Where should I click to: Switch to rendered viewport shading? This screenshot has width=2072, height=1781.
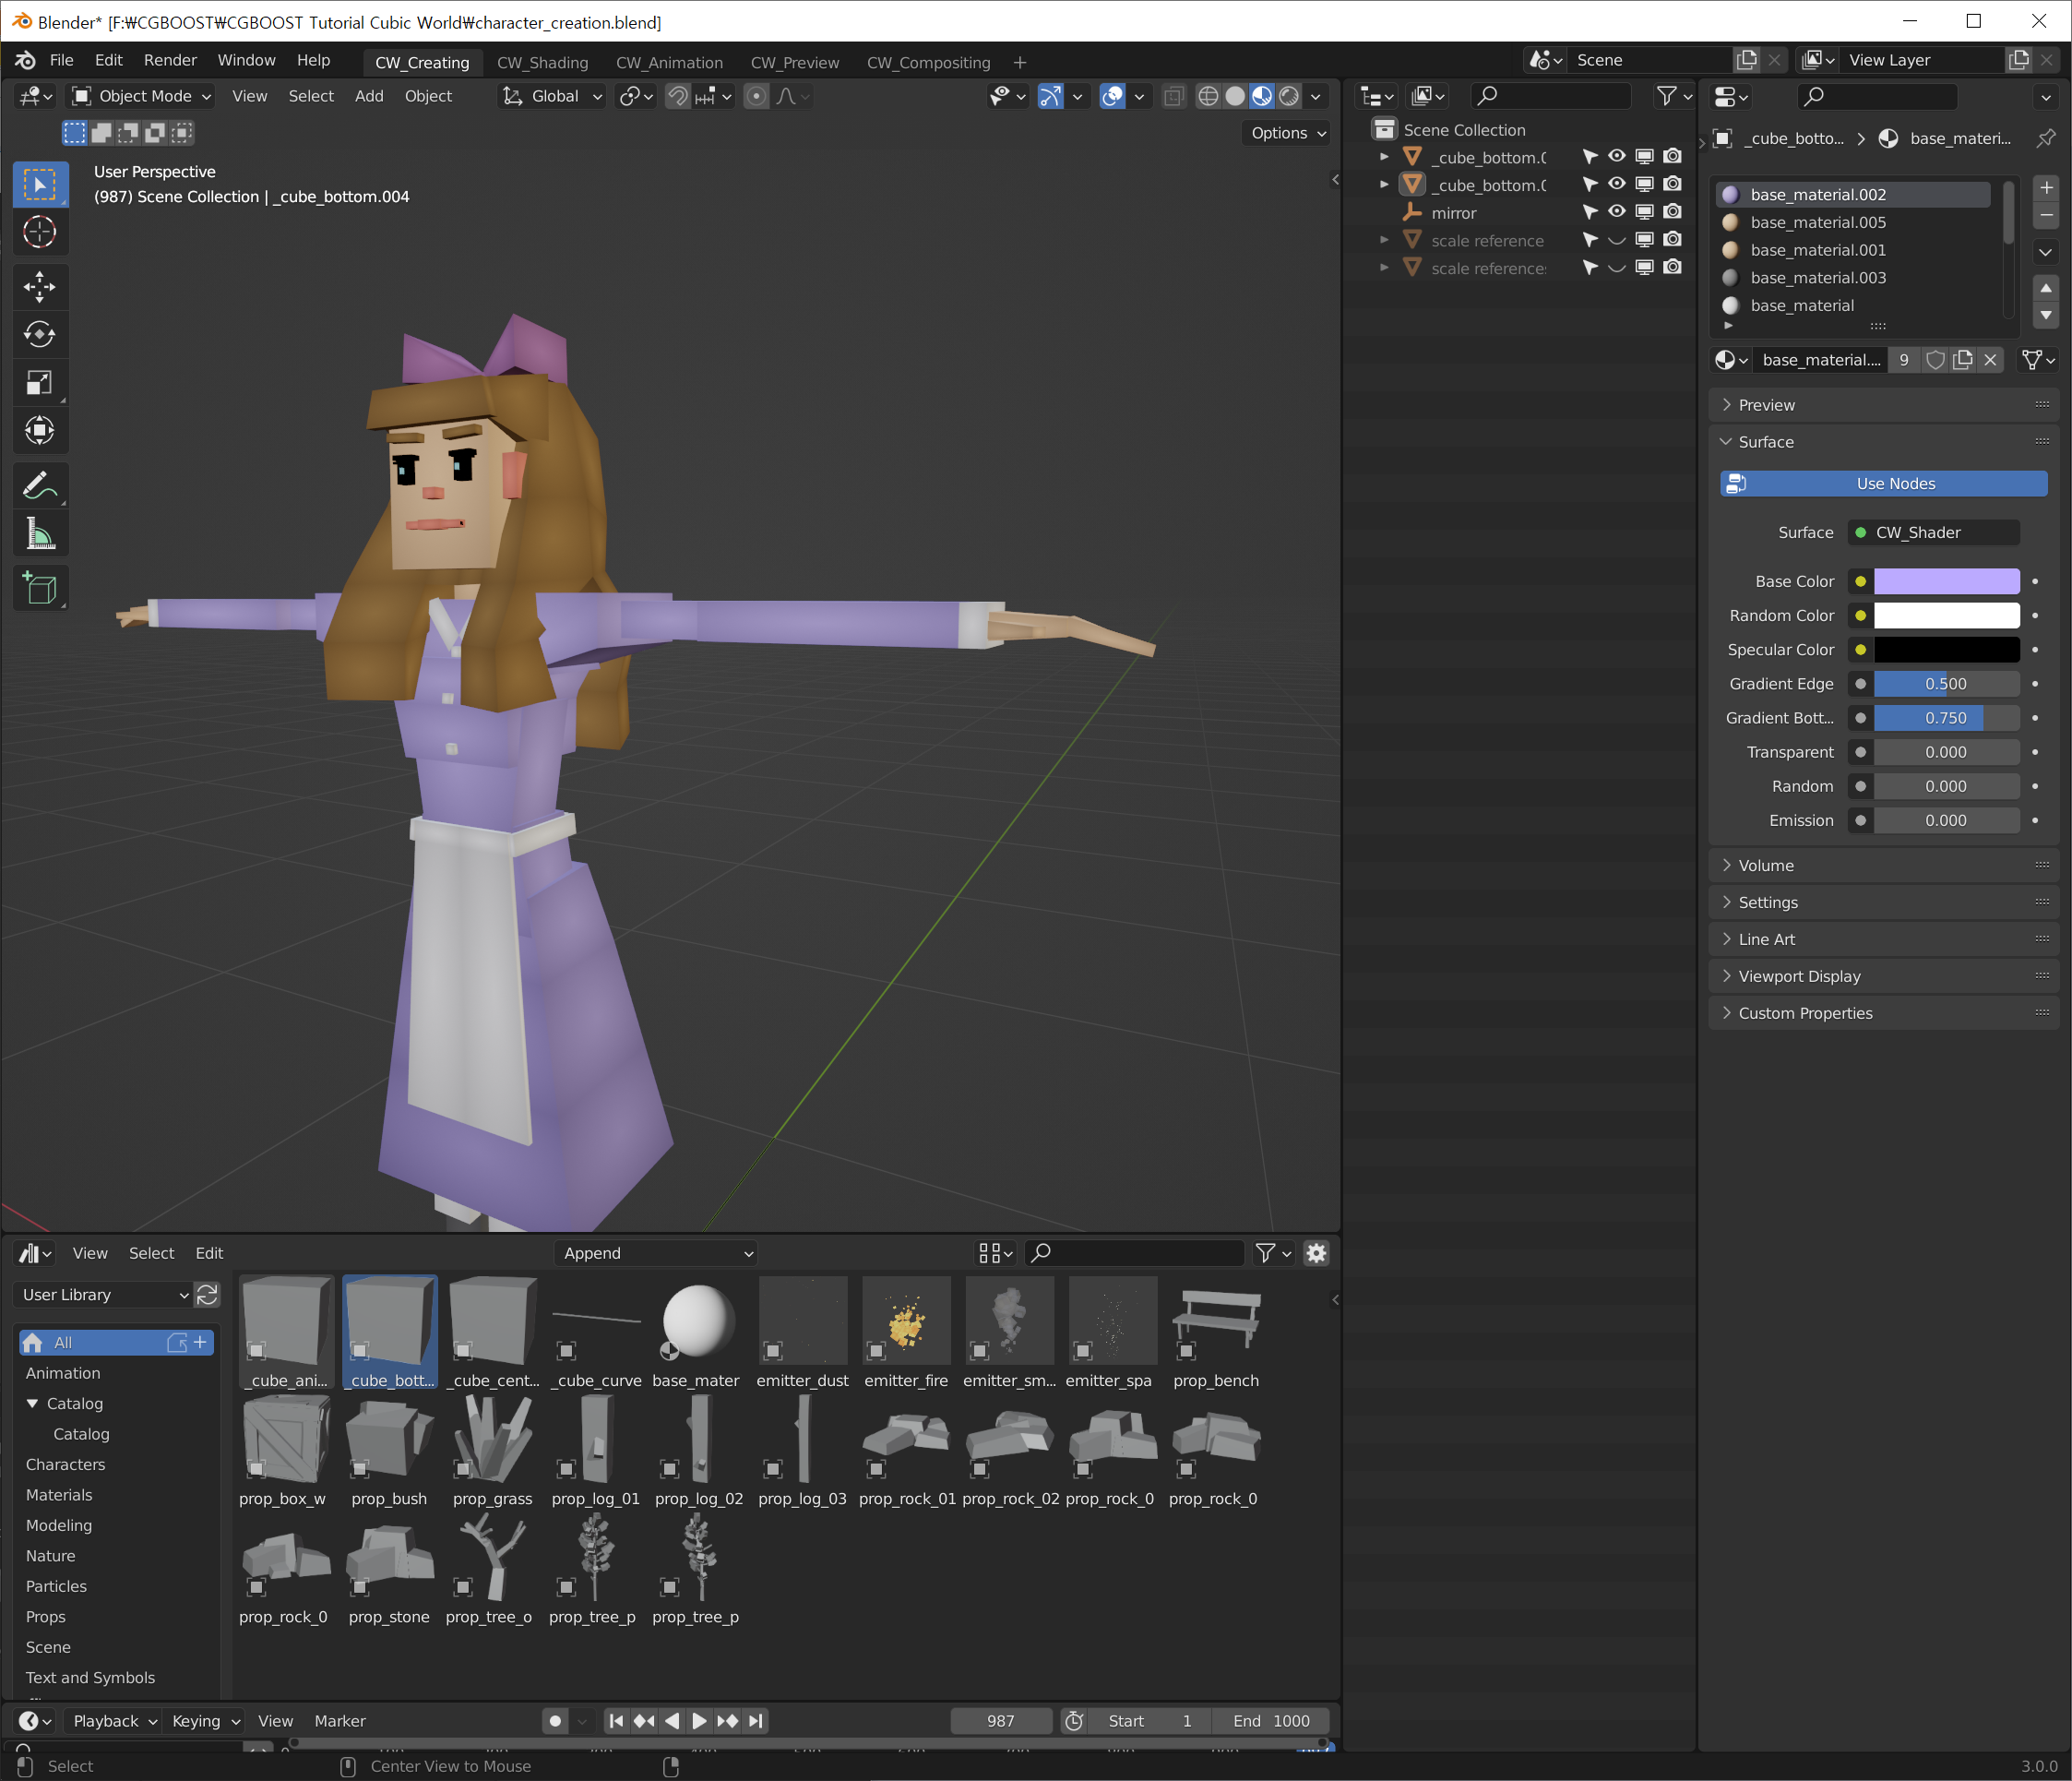[x=1289, y=96]
